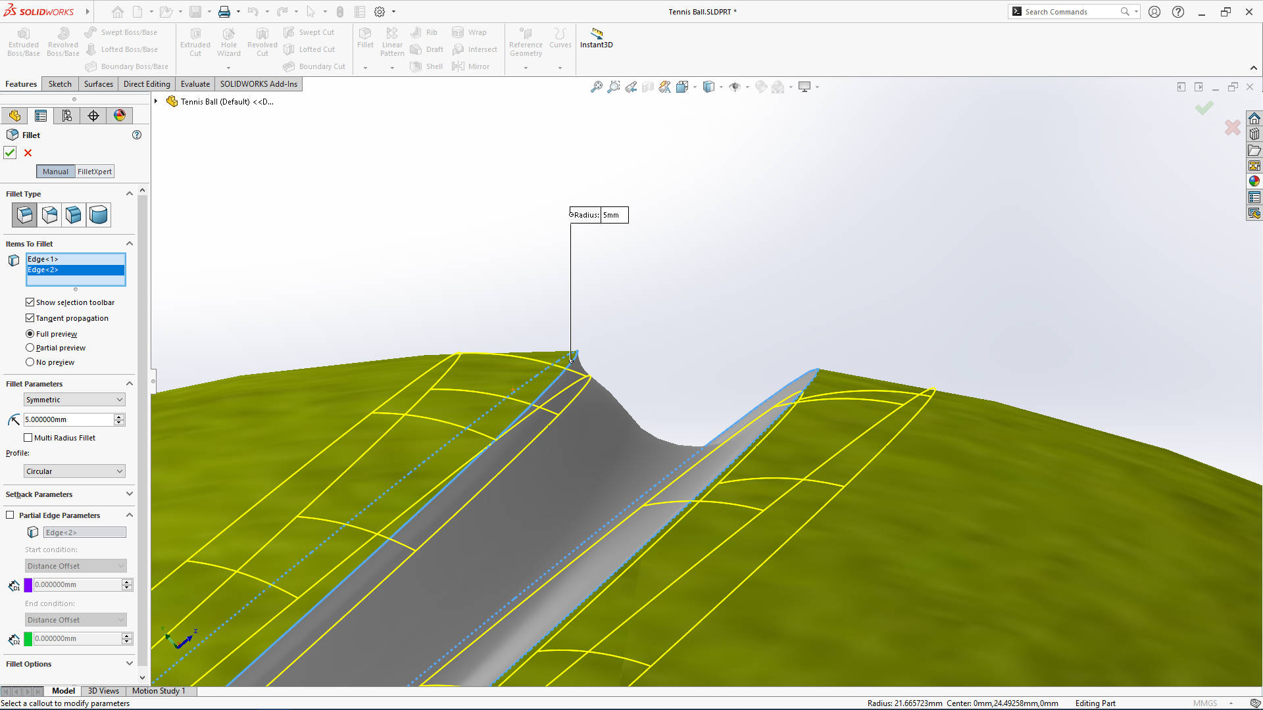Cancel fillet with red X icon
This screenshot has width=1263, height=710.
tap(28, 153)
